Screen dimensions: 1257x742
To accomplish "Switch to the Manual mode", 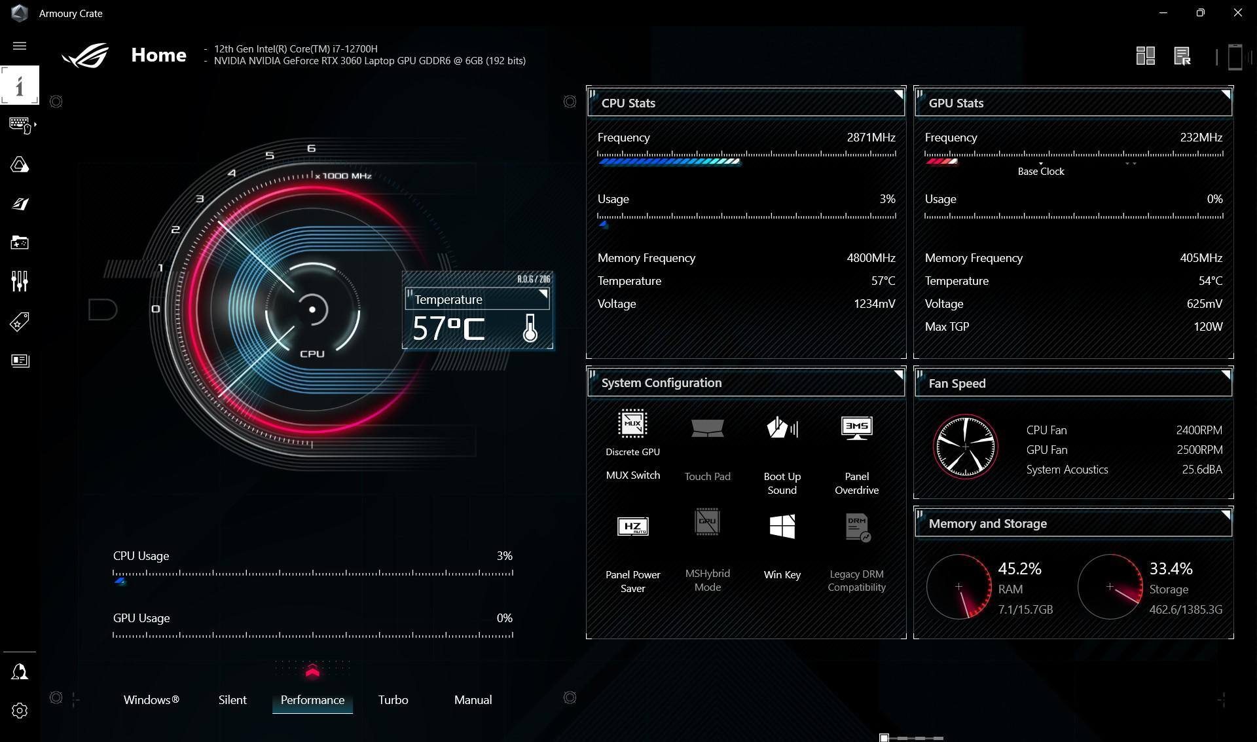I will [473, 700].
